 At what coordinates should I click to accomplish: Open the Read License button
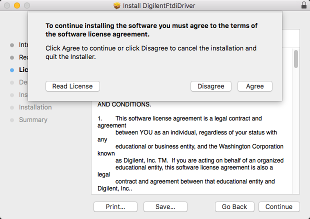72,86
